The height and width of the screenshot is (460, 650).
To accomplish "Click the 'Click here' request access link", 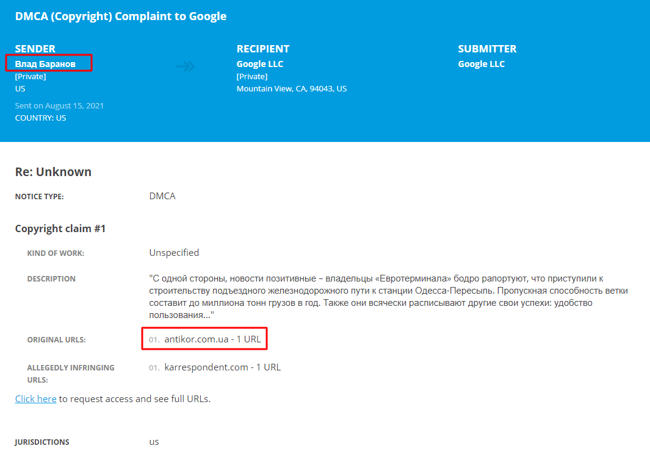I will 35,399.
